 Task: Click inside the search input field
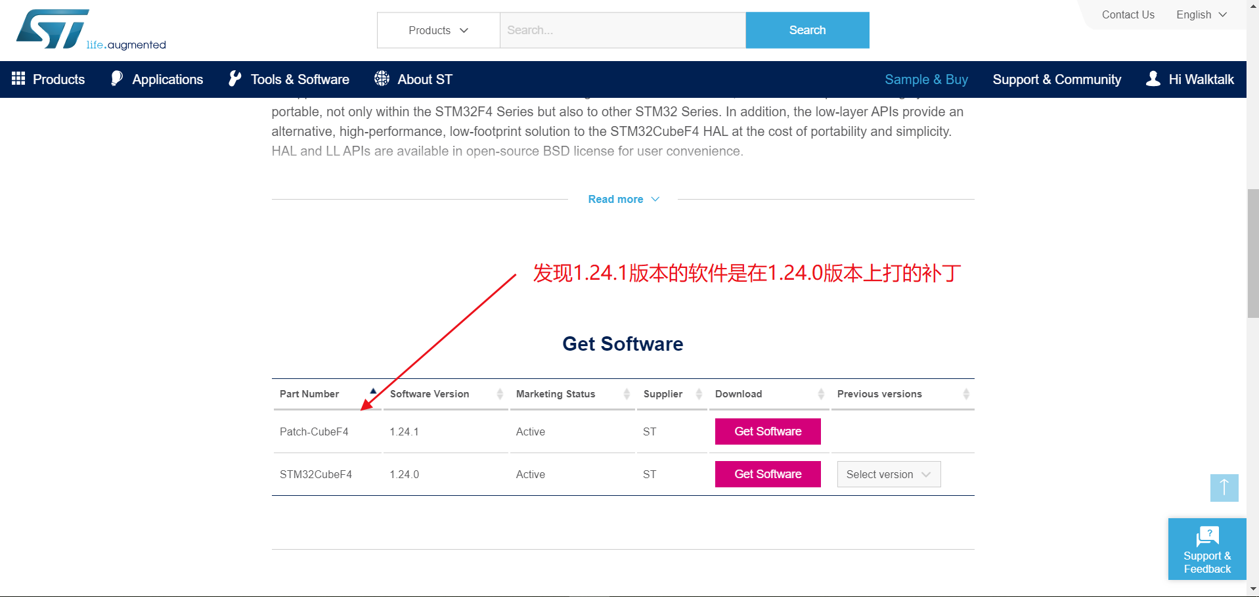point(622,30)
